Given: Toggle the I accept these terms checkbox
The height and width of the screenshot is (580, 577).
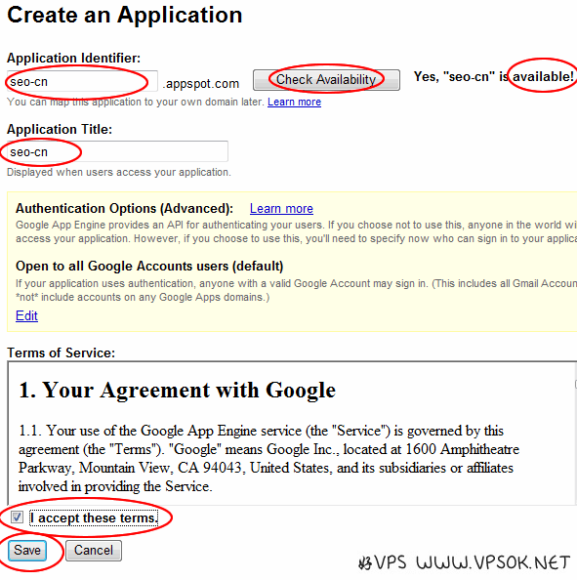Looking at the screenshot, I should (x=17, y=517).
